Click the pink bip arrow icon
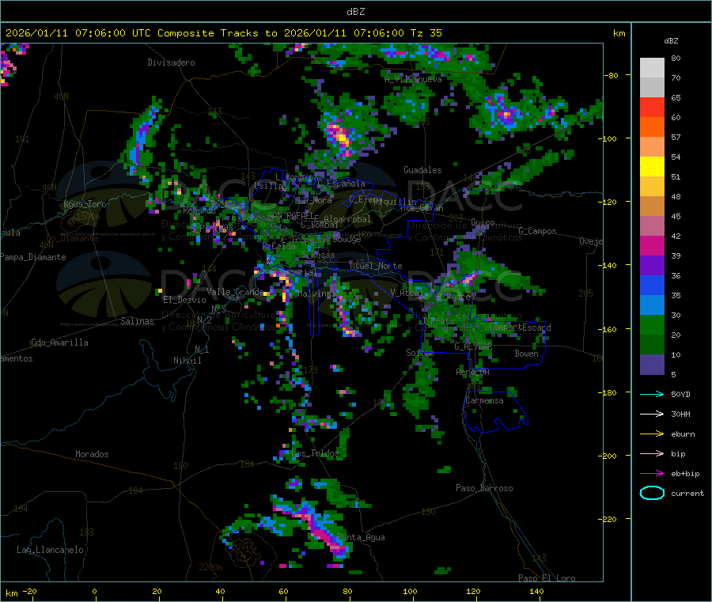This screenshot has width=712, height=602. (652, 453)
